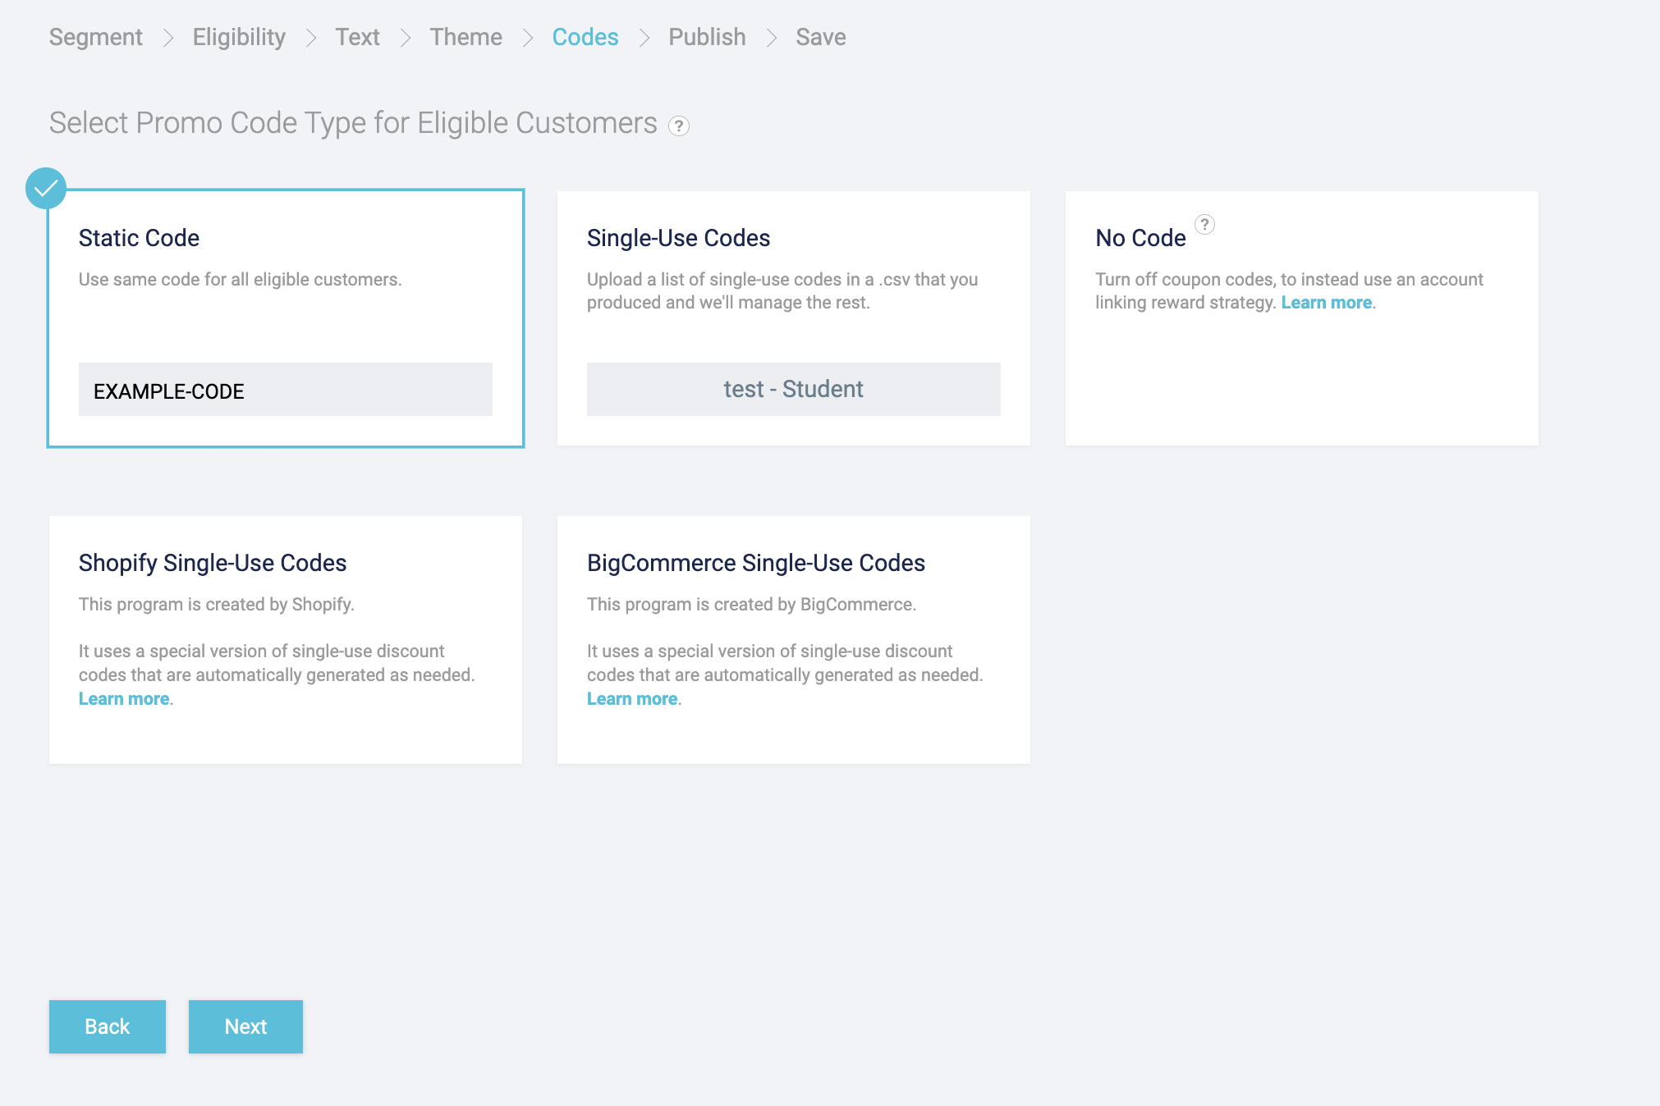1660x1106 pixels.
Task: Jump to the Save step
Action: [x=820, y=37]
